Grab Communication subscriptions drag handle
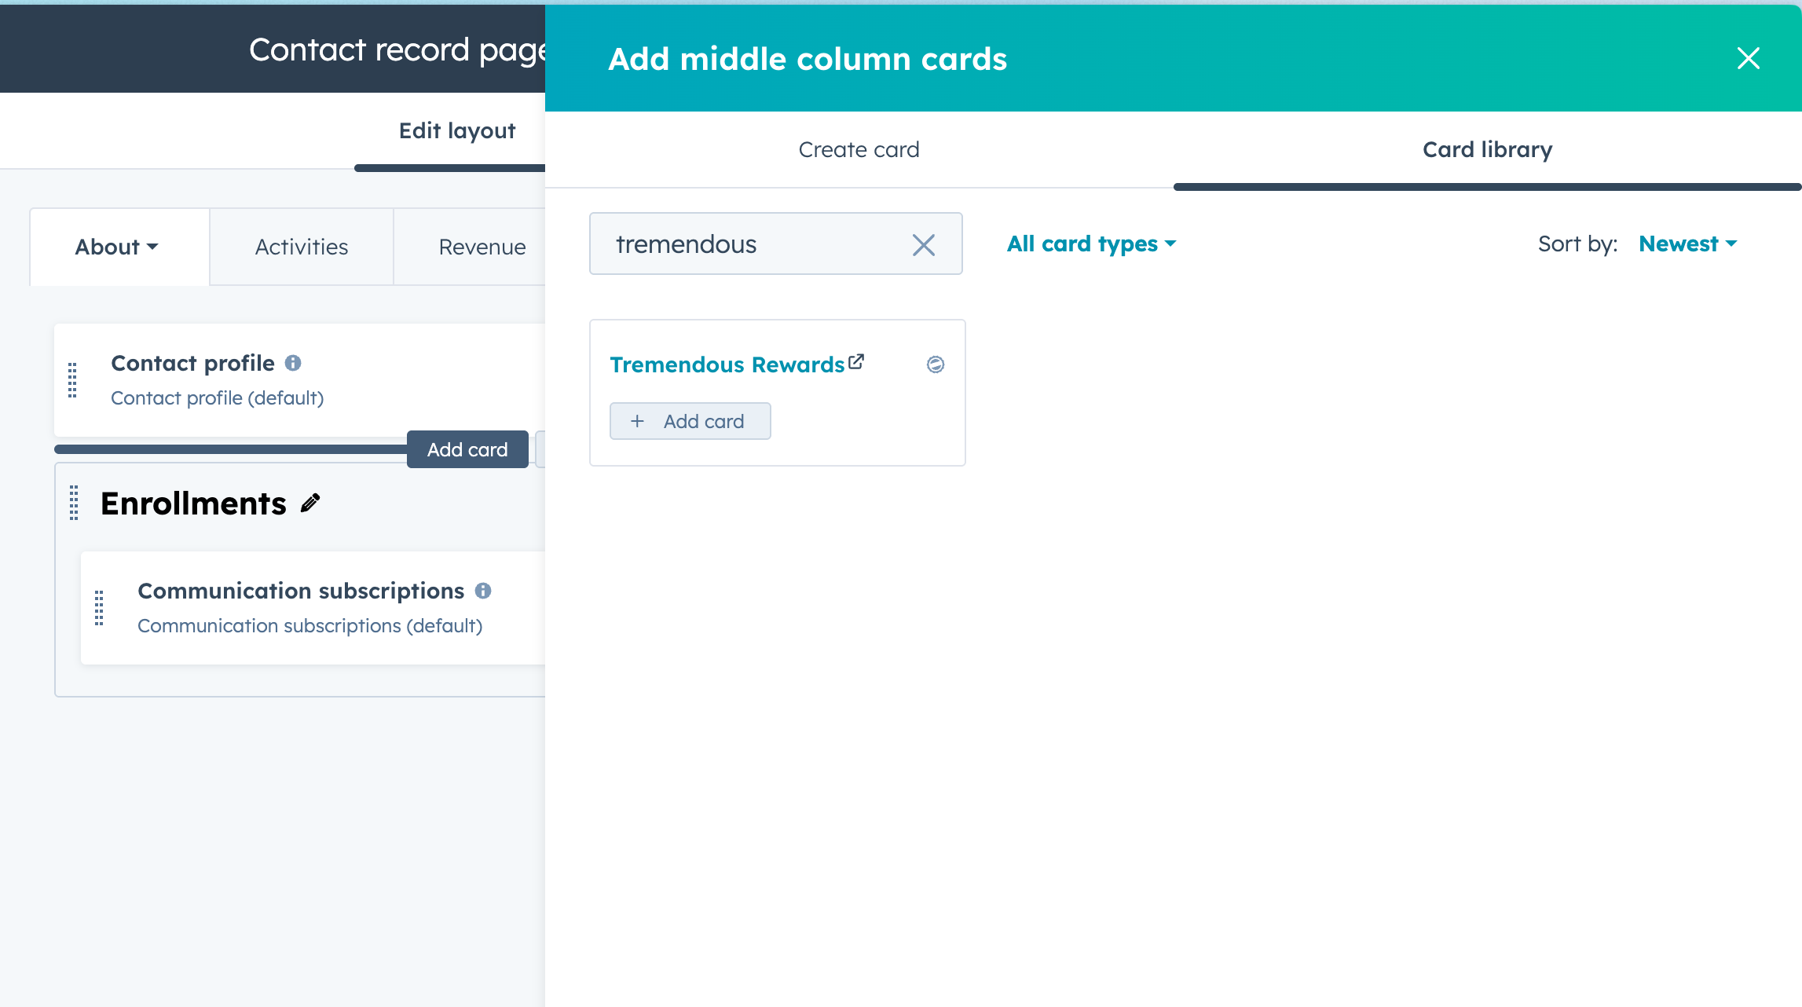Viewport: 1802px width, 1007px height. click(x=99, y=608)
